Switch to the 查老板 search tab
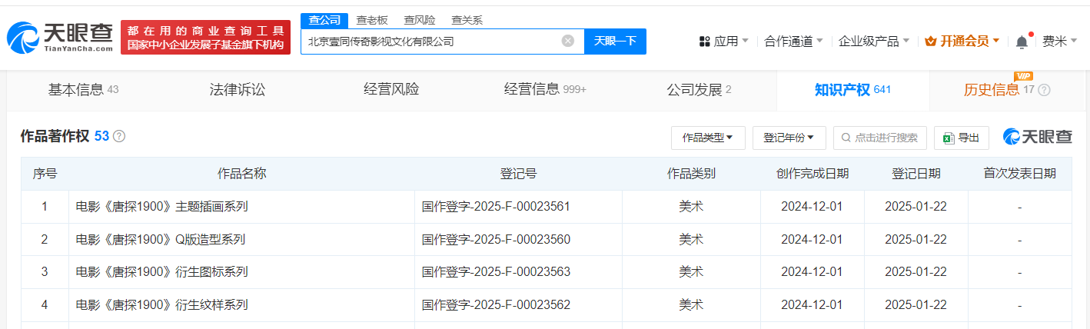The image size is (1090, 329). point(372,20)
